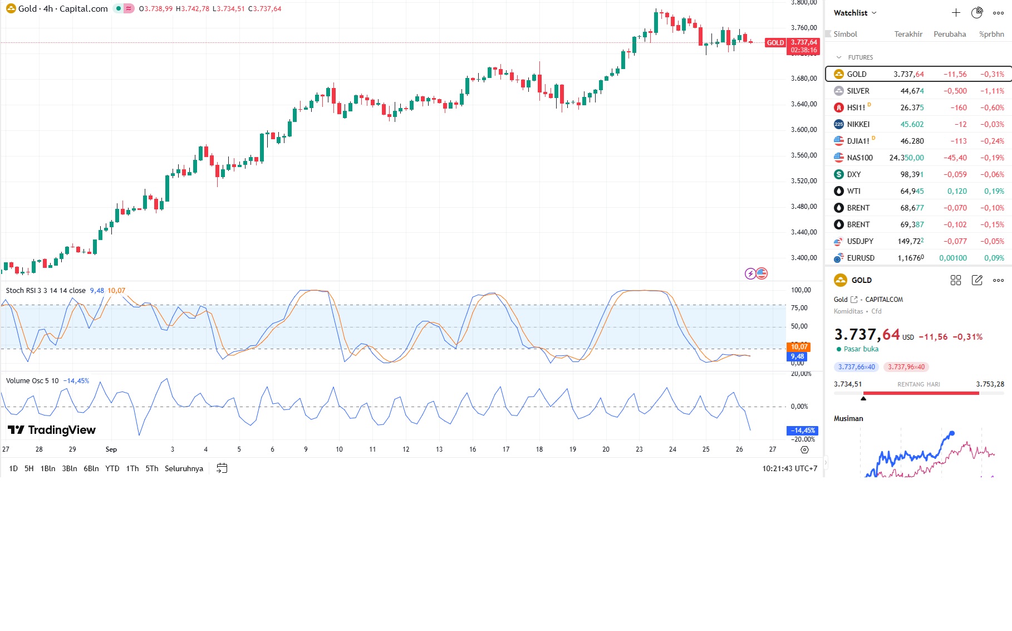This screenshot has width=1012, height=631.
Task: Click the plus icon to add a watchlist symbol
Action: (956, 13)
